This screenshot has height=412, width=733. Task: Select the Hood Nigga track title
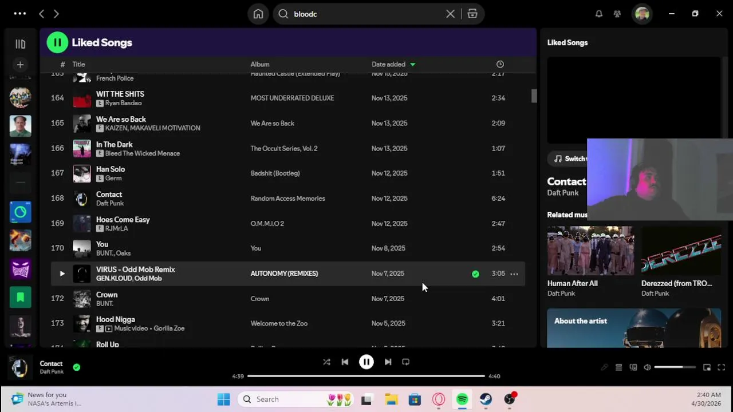[116, 319]
